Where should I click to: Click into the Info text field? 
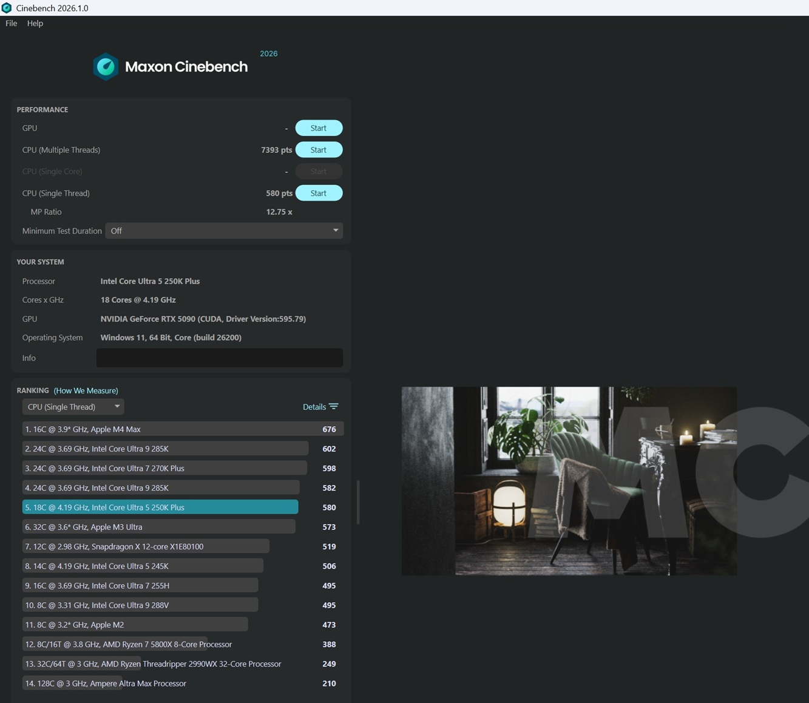[x=219, y=358]
